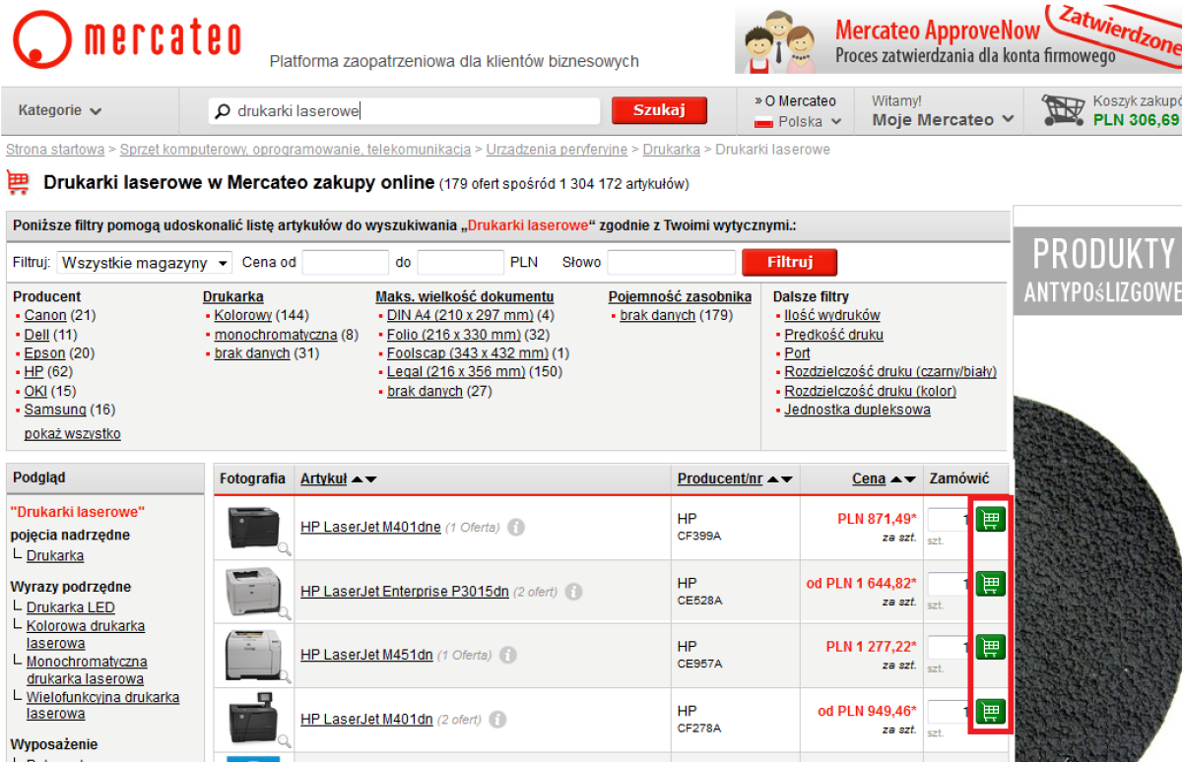Click the red Filtruj button
1182x762 pixels.
coord(789,263)
